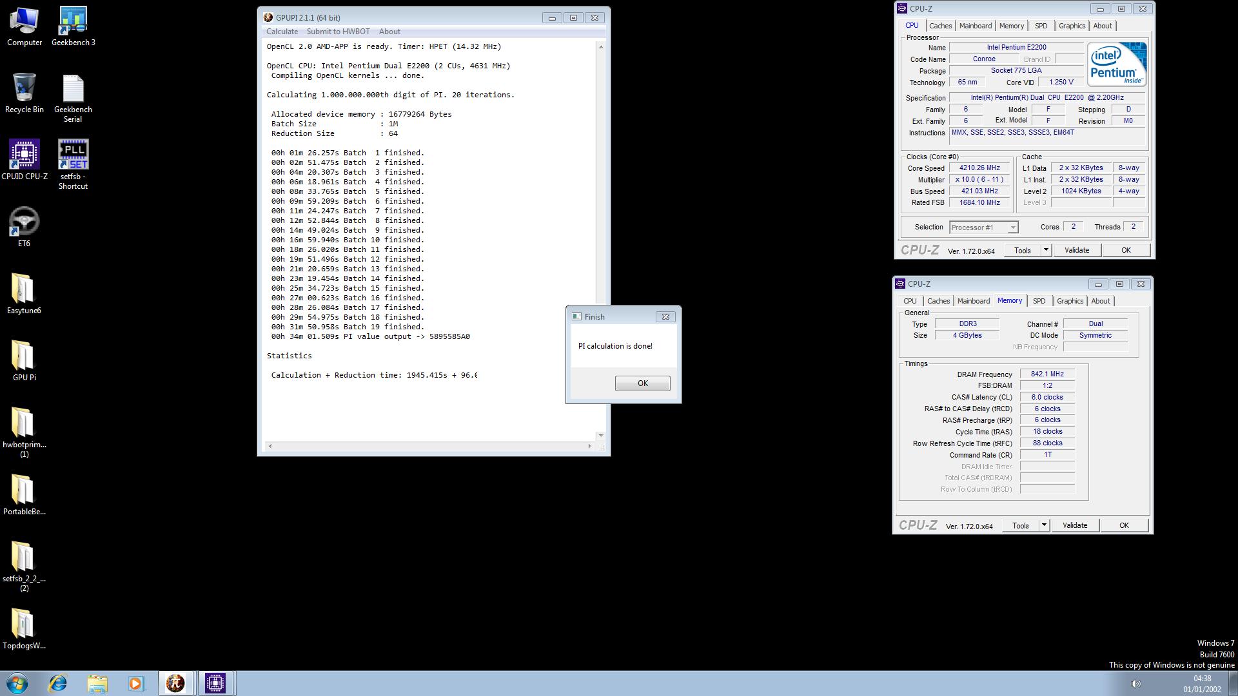Switch to CPU tab in lower CPU-Z
The height and width of the screenshot is (696, 1238).
point(910,301)
